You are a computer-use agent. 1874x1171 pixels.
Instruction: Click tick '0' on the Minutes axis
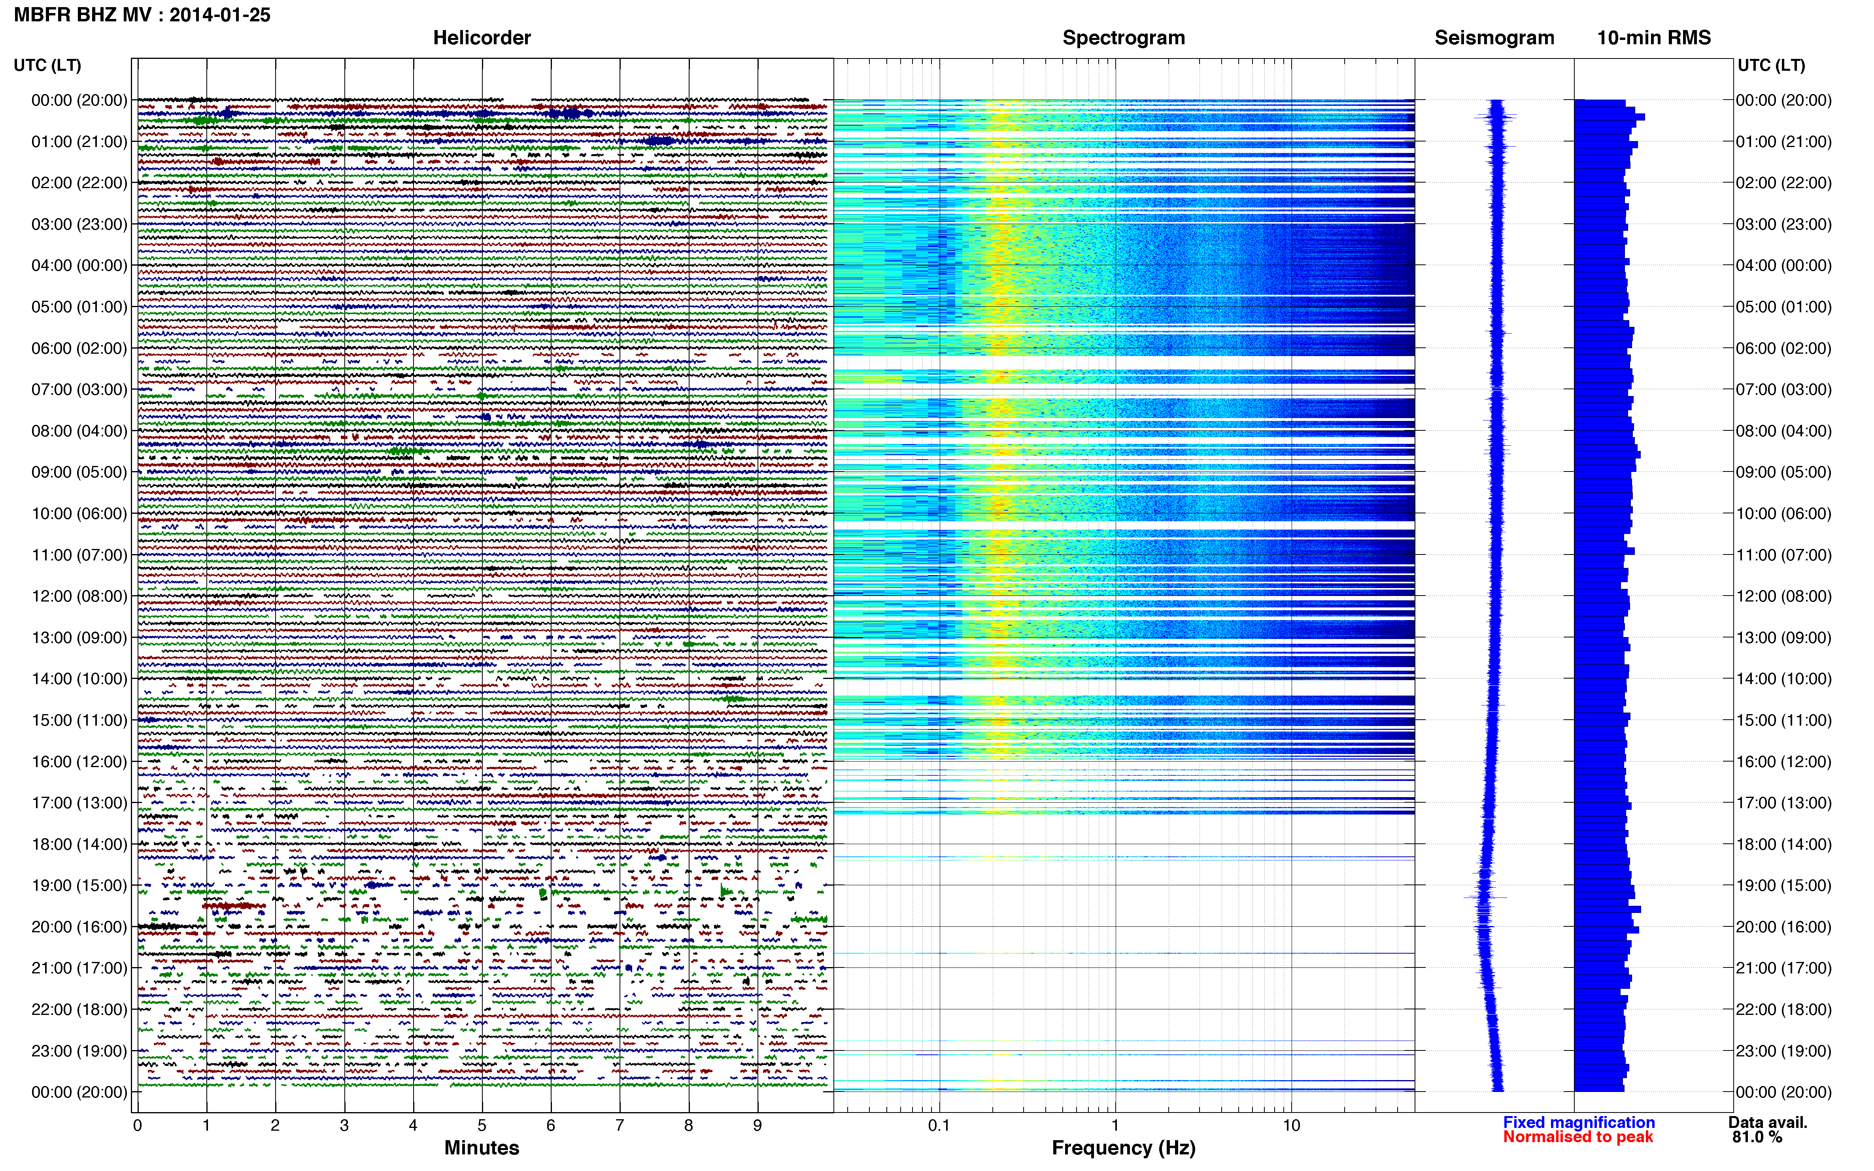(x=137, y=1126)
